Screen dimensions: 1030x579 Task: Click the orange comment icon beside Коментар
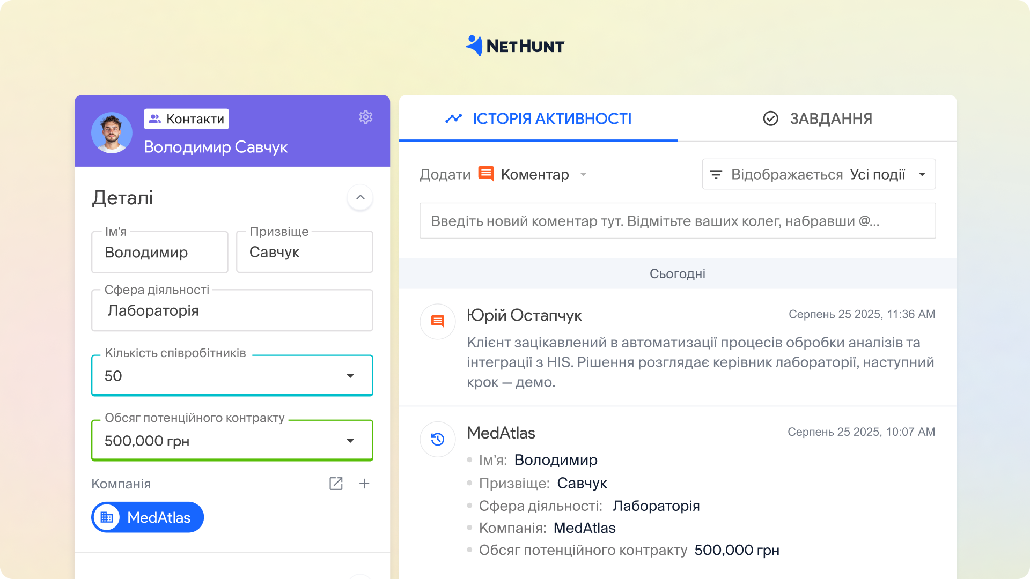point(485,174)
